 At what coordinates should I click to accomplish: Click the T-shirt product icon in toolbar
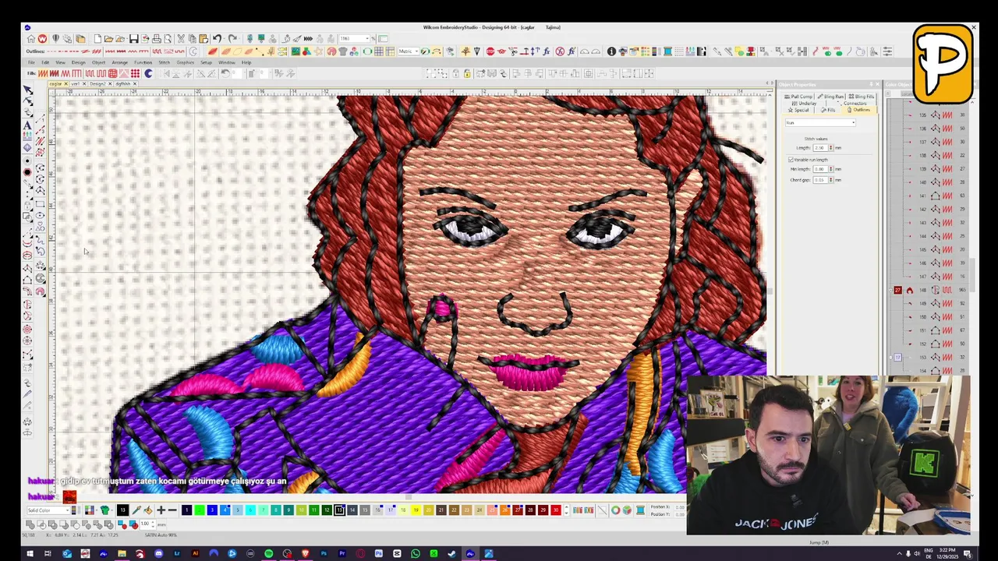tap(342, 51)
